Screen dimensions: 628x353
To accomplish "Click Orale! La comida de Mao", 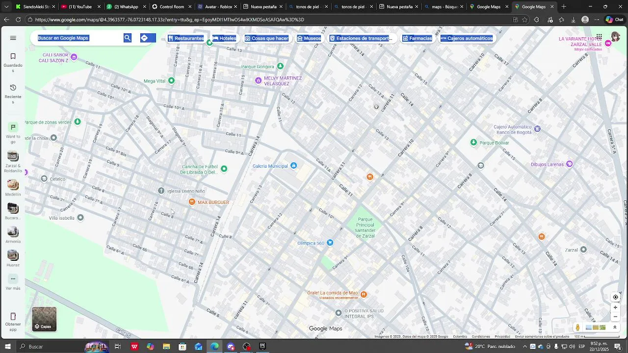I will [364, 294].
